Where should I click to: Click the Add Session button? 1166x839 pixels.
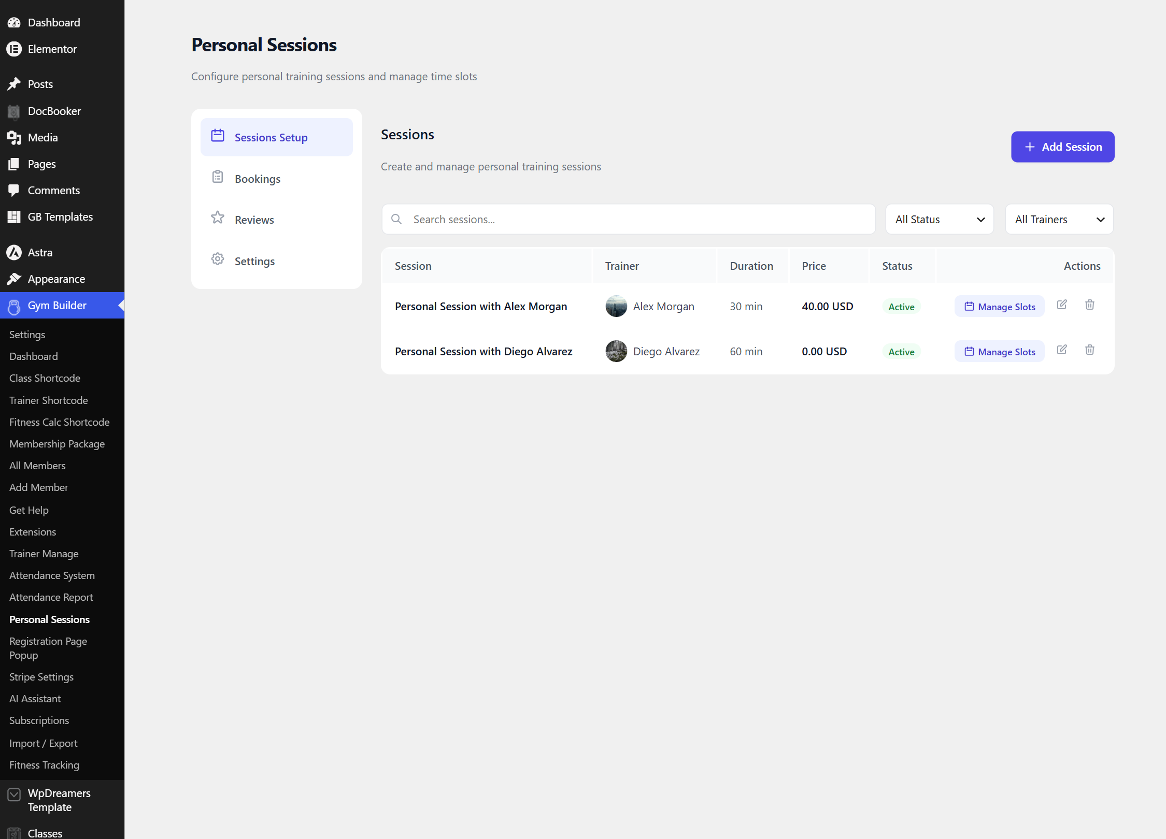(x=1062, y=147)
